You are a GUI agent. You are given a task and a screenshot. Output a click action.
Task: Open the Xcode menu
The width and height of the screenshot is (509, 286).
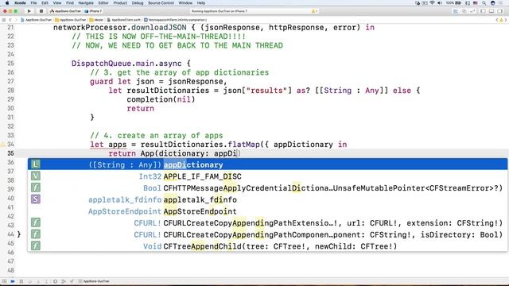pyautogui.click(x=20, y=3)
